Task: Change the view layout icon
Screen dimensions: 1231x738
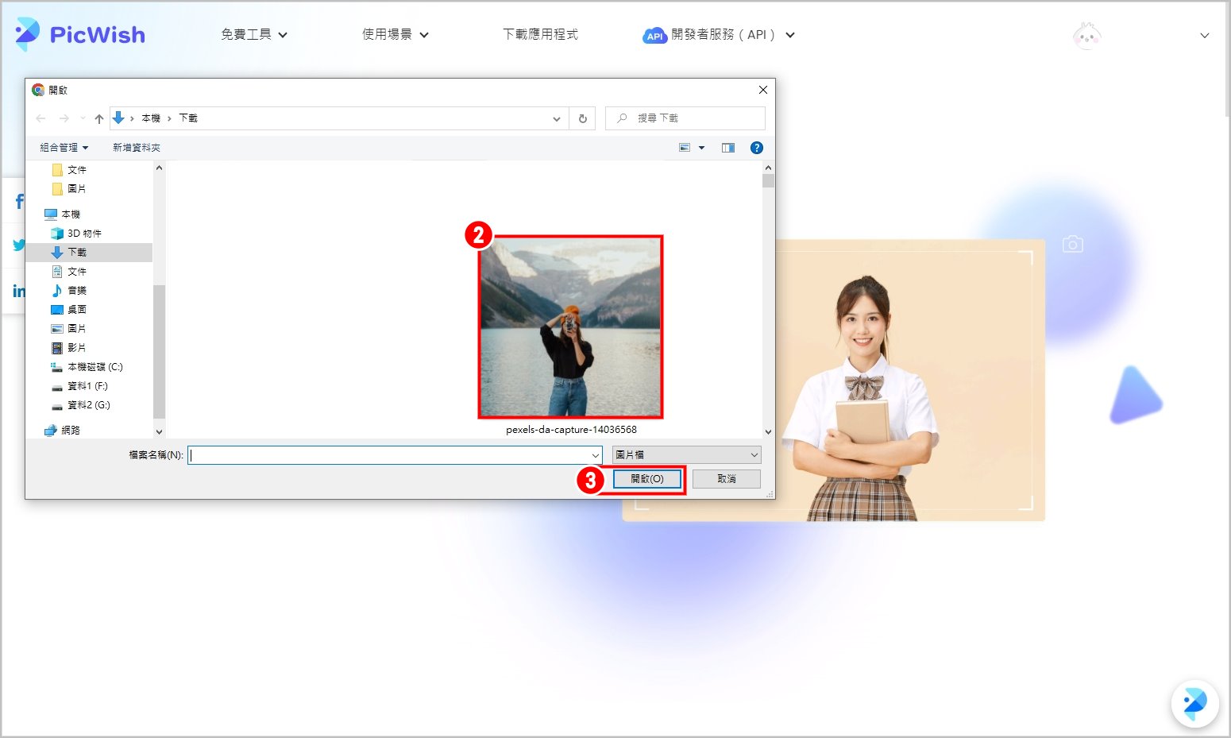Action: pos(685,148)
